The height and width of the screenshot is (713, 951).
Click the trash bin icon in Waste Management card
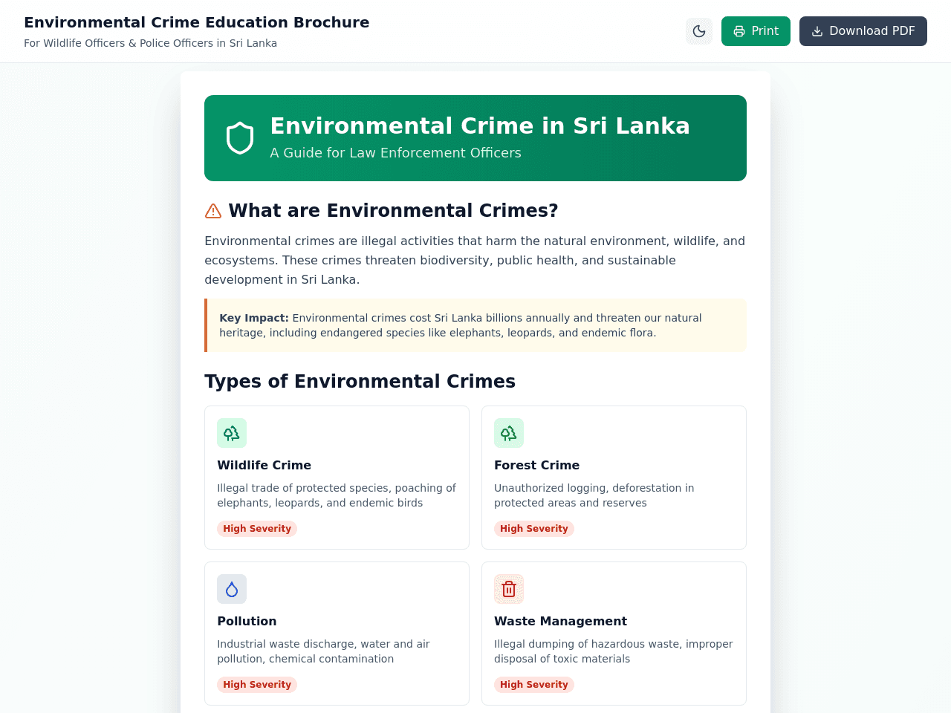pyautogui.click(x=509, y=589)
